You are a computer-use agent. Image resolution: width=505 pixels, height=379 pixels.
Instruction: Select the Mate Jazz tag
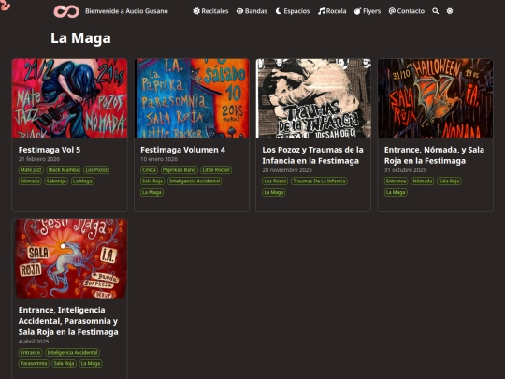point(31,170)
